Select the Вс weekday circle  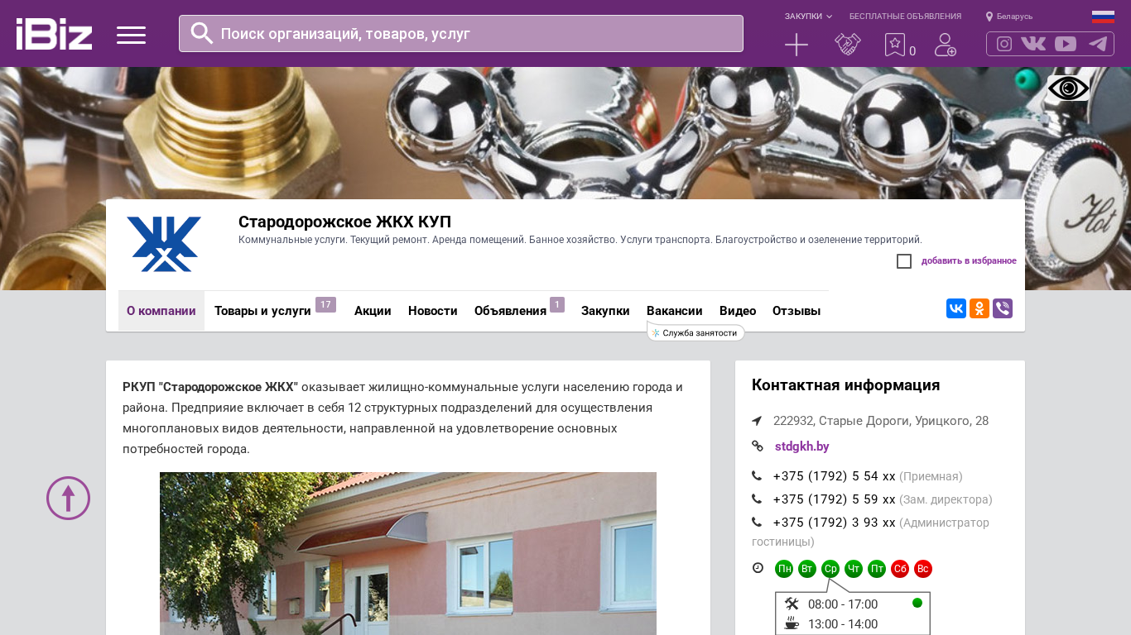tap(923, 569)
